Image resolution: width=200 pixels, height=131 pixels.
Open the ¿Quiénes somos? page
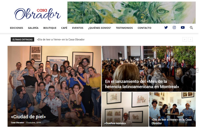tap(99, 28)
